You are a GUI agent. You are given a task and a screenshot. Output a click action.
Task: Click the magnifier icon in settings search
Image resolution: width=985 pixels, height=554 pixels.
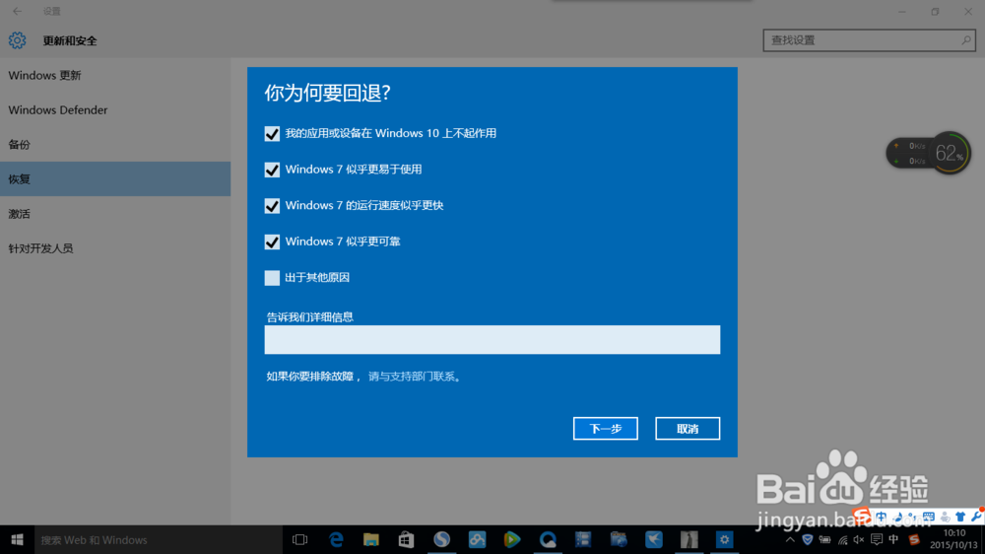tap(966, 40)
